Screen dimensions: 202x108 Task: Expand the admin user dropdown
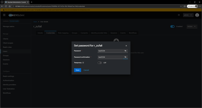(188, 15)
